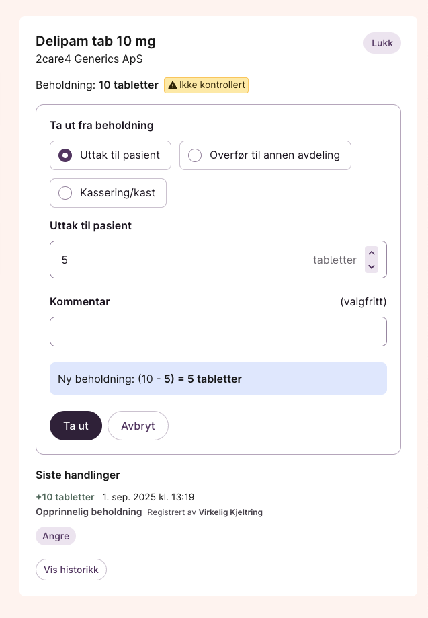
Task: Focus the Kommentar text field
Action: click(218, 332)
